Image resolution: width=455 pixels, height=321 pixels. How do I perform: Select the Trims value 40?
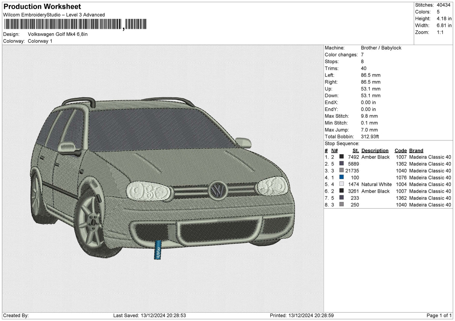(x=364, y=68)
